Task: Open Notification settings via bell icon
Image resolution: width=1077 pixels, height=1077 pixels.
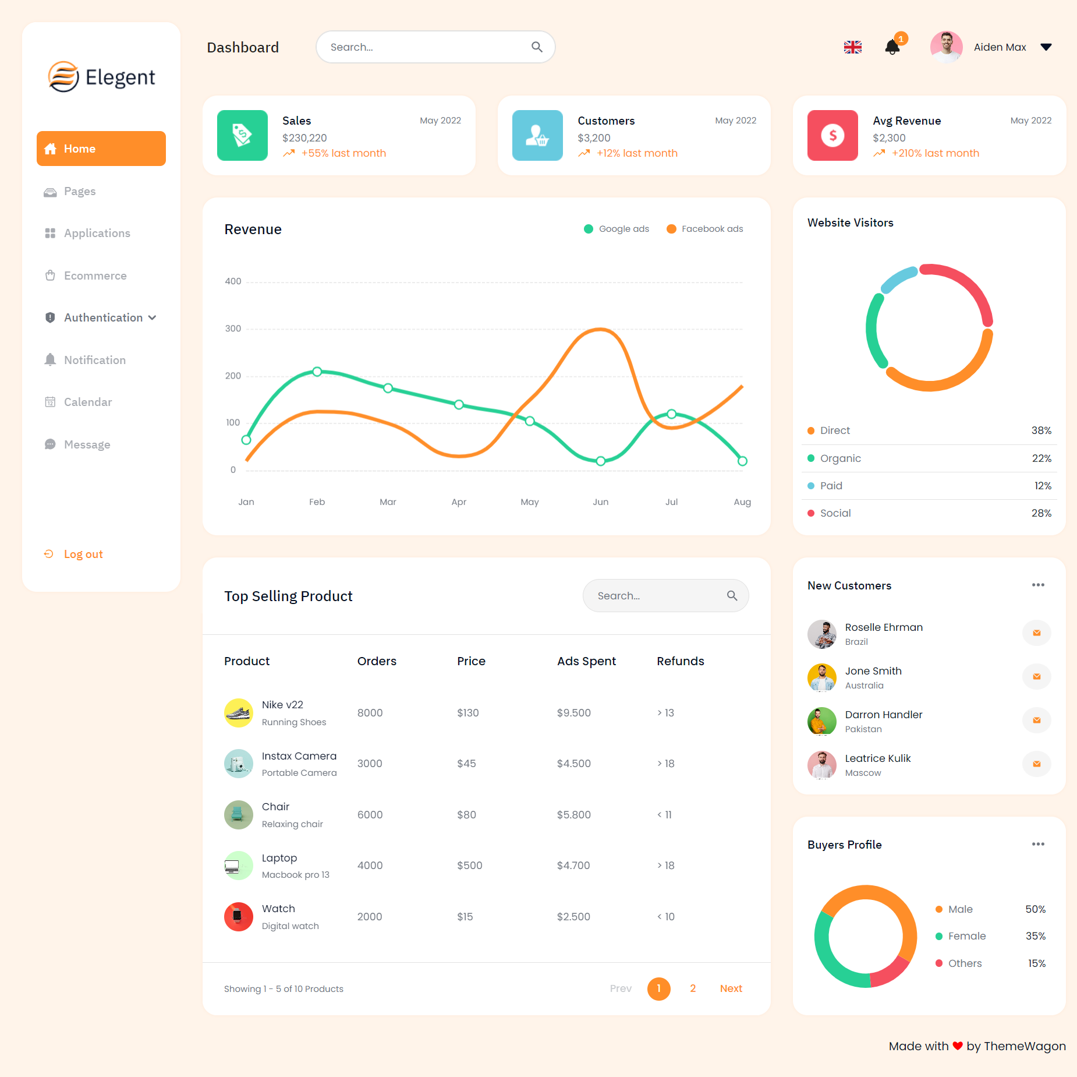Action: tap(51, 359)
